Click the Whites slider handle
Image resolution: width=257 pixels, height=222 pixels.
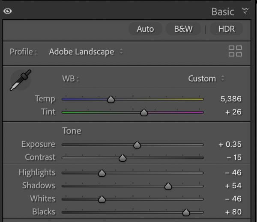coord(102,199)
